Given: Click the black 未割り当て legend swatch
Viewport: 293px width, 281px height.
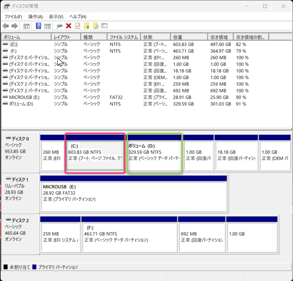Looking at the screenshot, I should pos(6,267).
